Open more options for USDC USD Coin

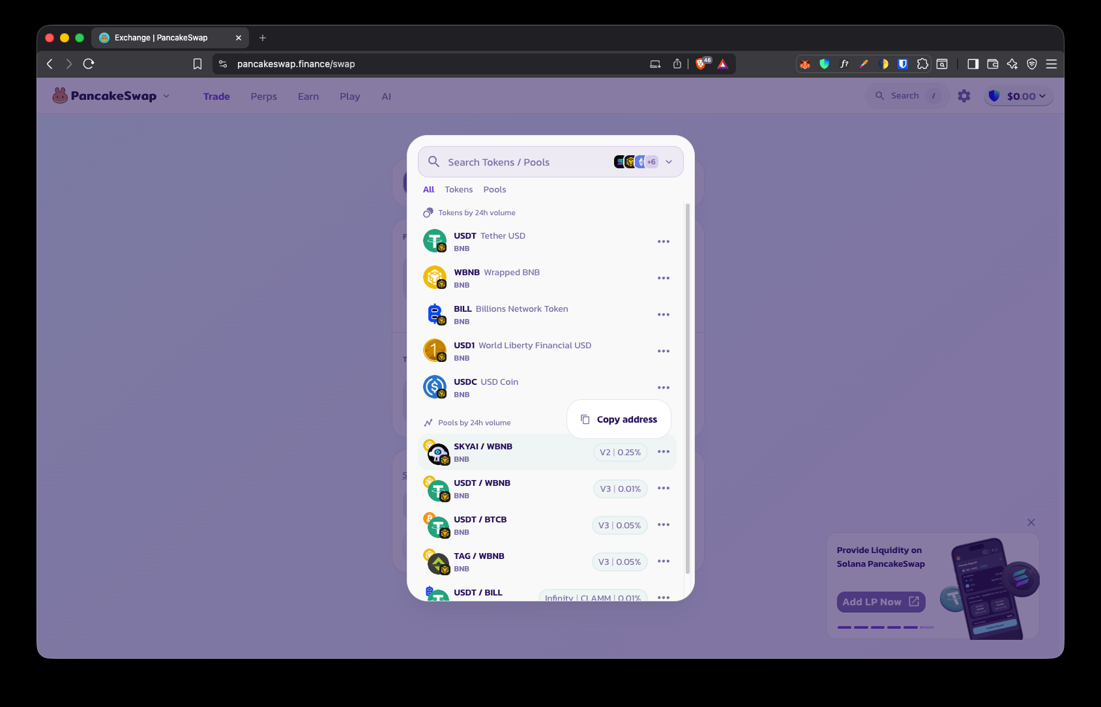click(664, 387)
